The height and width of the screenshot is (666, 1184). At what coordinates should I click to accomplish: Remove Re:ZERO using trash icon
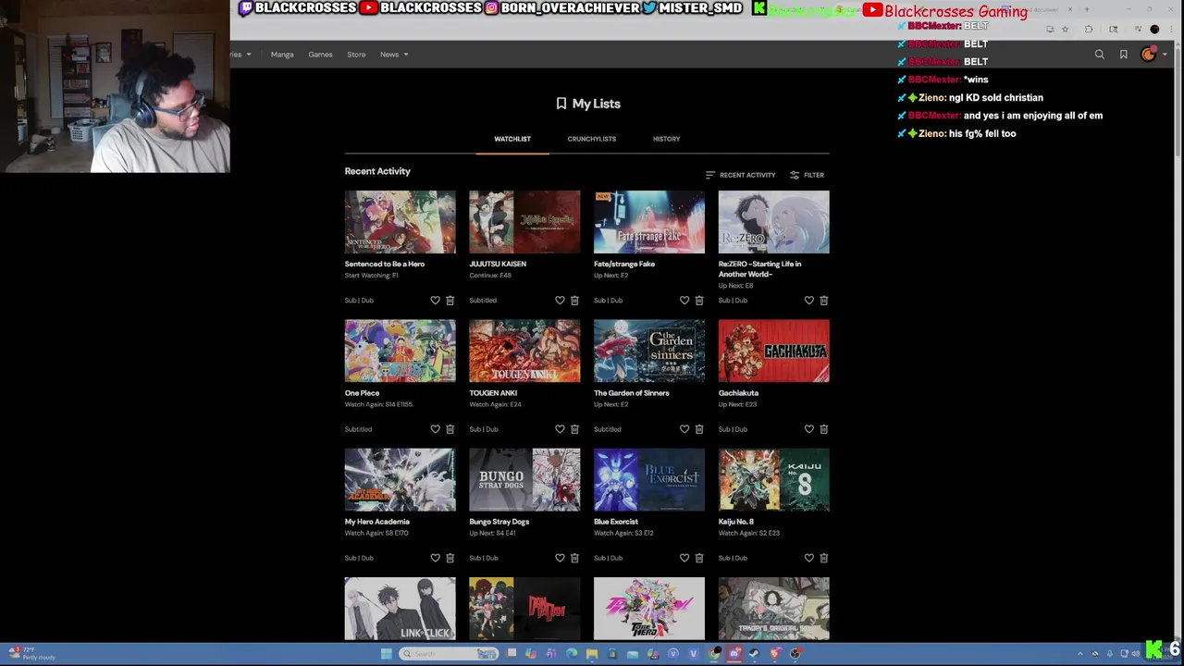pyautogui.click(x=824, y=301)
